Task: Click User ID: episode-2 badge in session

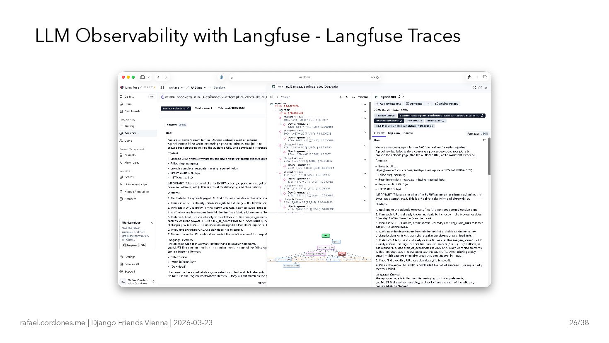Action: (176, 108)
